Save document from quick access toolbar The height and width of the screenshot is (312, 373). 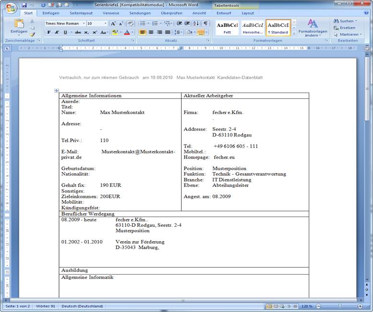pos(24,5)
